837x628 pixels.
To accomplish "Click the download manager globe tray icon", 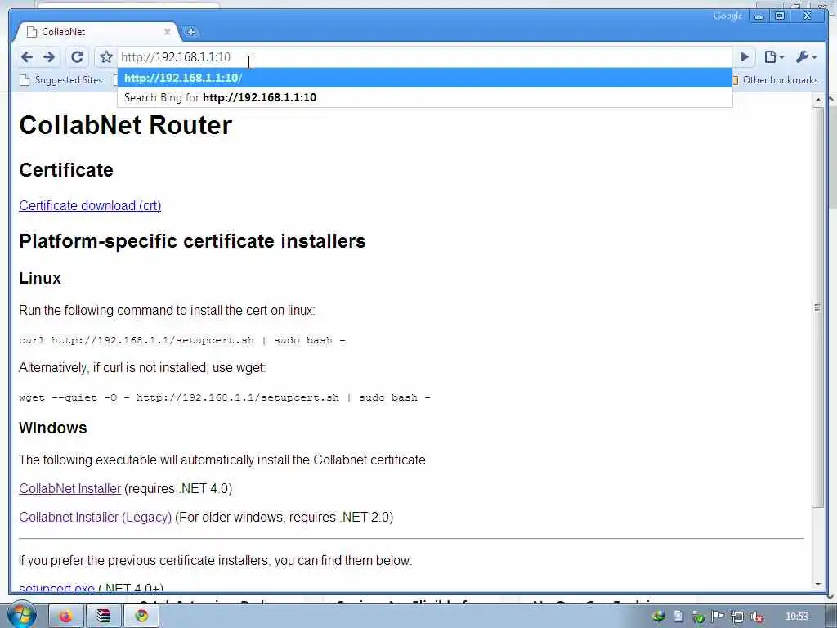I will [659, 617].
